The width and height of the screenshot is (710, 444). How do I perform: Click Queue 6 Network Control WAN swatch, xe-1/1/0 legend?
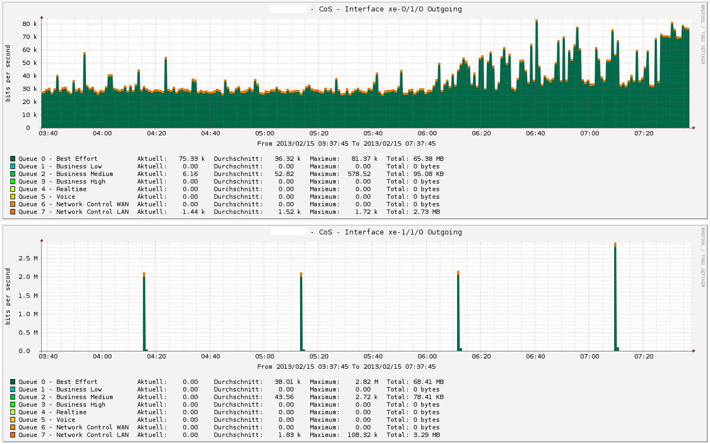click(12, 427)
